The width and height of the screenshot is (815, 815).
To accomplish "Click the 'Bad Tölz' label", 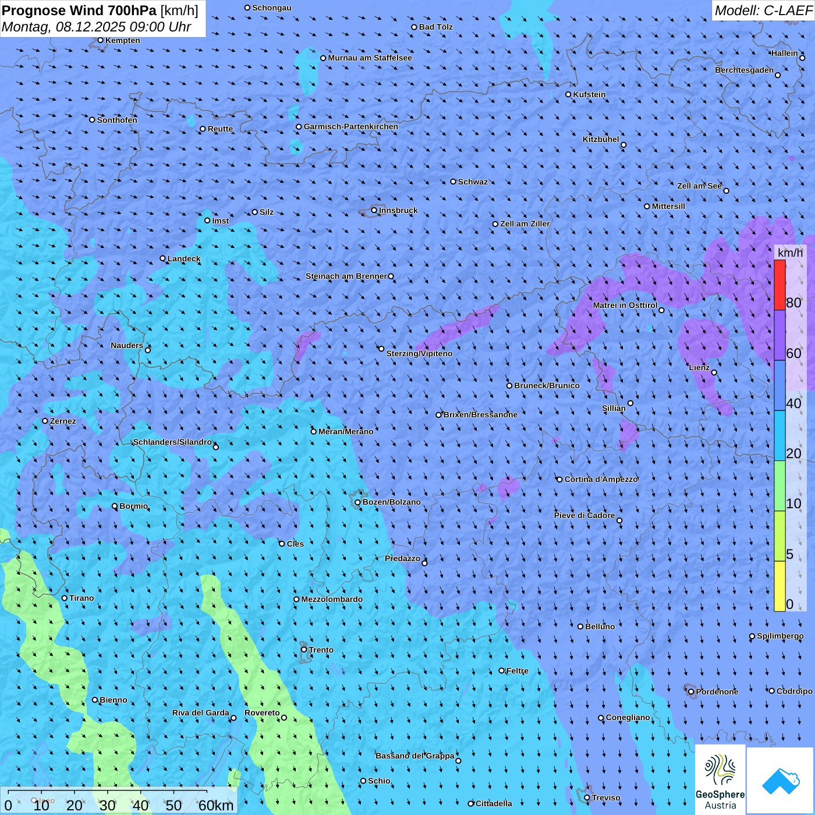I will [435, 27].
